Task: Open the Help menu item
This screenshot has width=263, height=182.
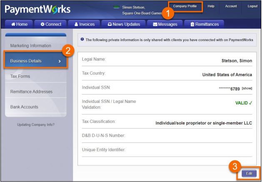Action: click(x=211, y=6)
